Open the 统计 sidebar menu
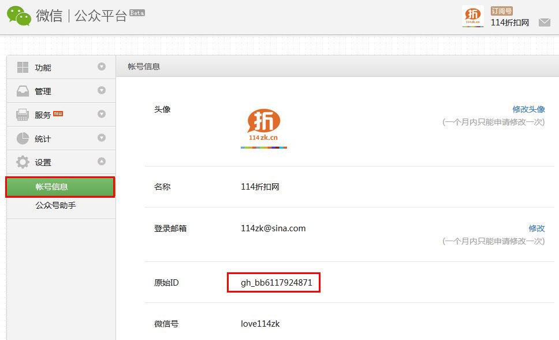The width and height of the screenshot is (559, 340). point(61,138)
